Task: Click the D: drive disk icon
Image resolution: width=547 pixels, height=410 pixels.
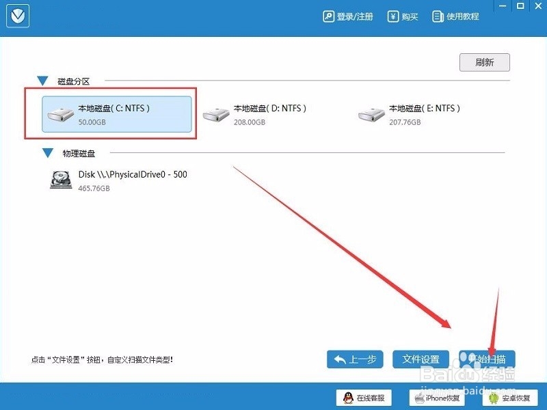Action: (216, 115)
